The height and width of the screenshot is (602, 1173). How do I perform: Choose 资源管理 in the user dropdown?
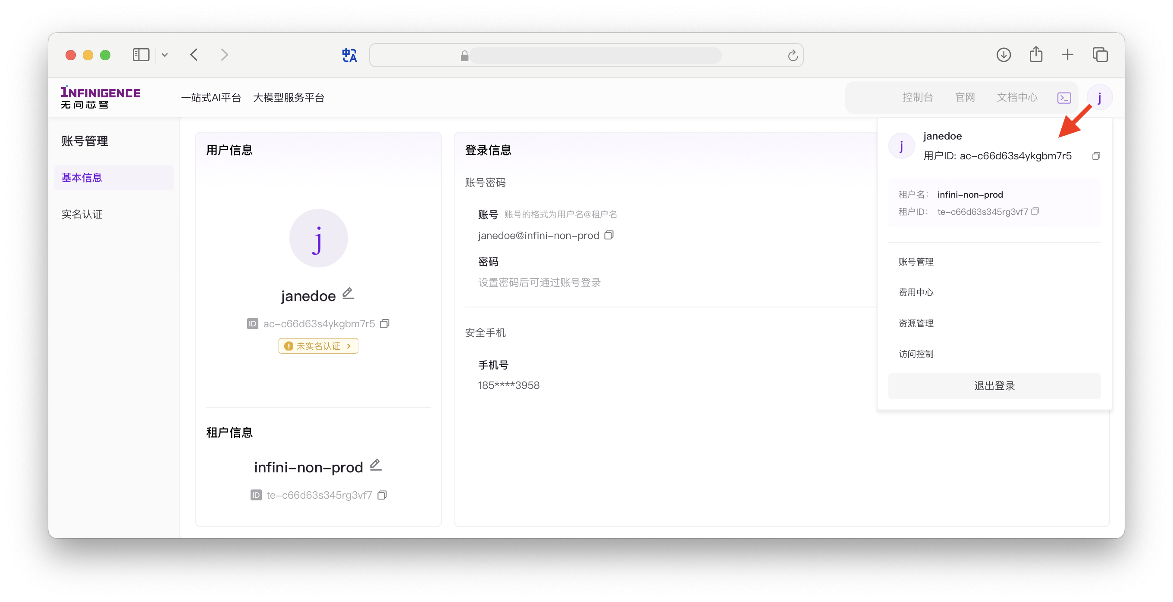(x=916, y=323)
